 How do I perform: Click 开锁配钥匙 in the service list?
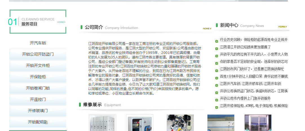coord(38,122)
